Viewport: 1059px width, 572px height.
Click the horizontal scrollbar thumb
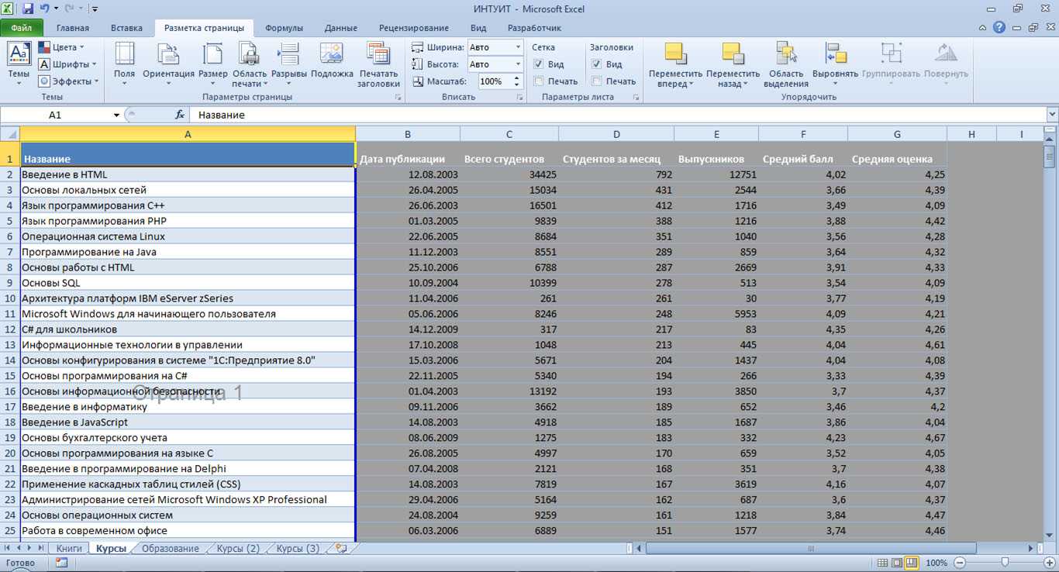pyautogui.click(x=811, y=548)
